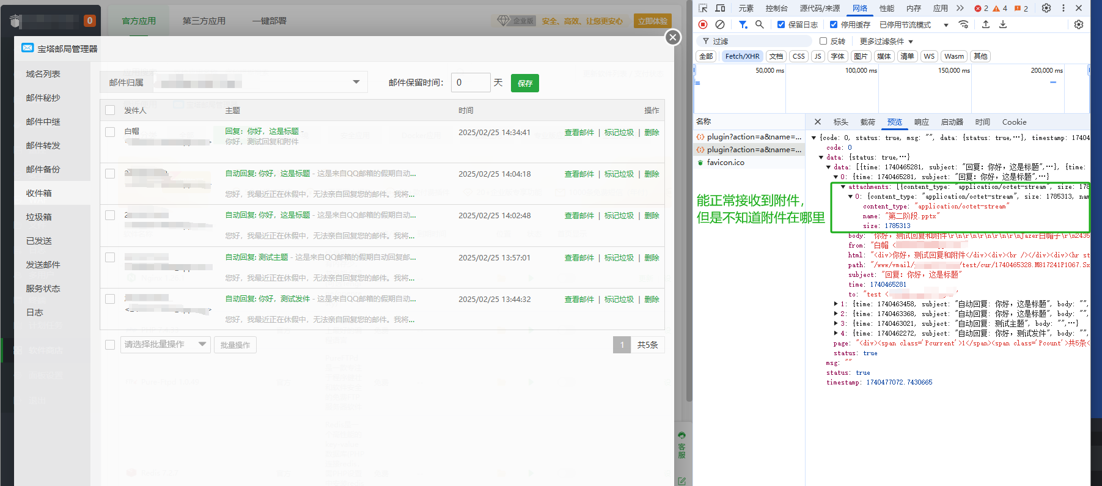Enable 反转 invert filter checkbox
The image size is (1102, 486).
coord(823,41)
